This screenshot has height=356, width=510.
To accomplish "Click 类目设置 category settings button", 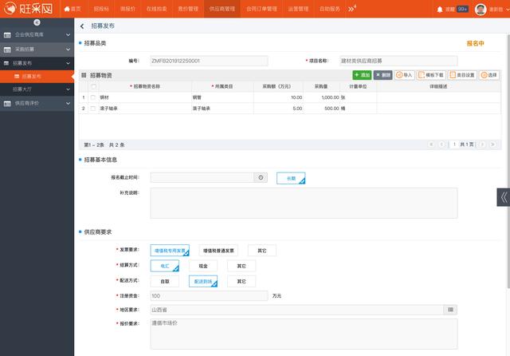I will [x=462, y=75].
